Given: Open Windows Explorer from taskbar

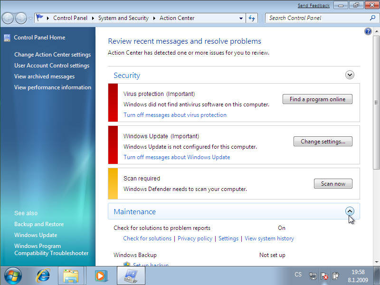Looking at the screenshot, I should coord(70,276).
